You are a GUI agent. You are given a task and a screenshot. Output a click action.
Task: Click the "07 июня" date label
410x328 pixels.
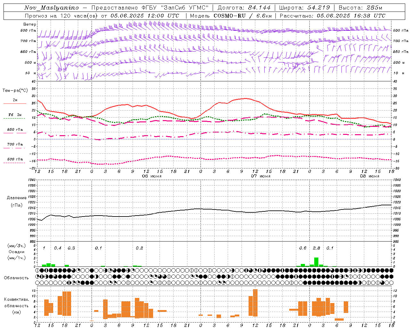point(260,176)
